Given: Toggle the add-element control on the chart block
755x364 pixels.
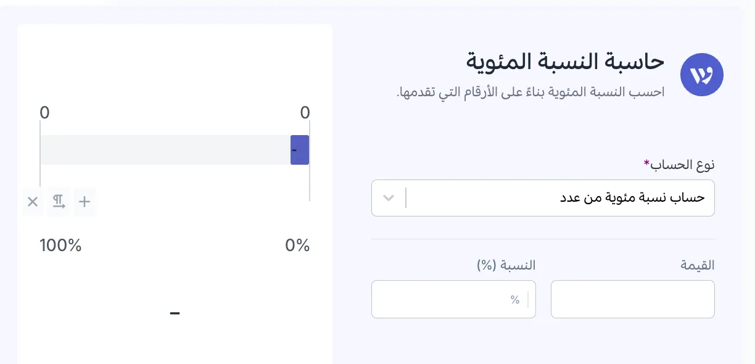Looking at the screenshot, I should click(x=85, y=202).
